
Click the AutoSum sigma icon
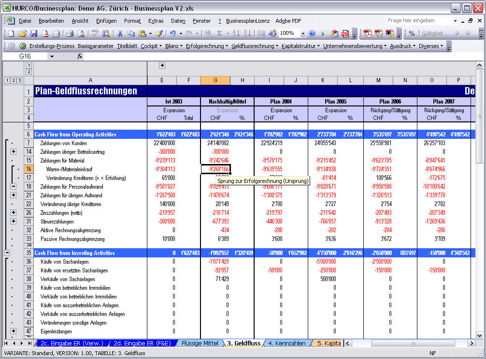click(219, 33)
